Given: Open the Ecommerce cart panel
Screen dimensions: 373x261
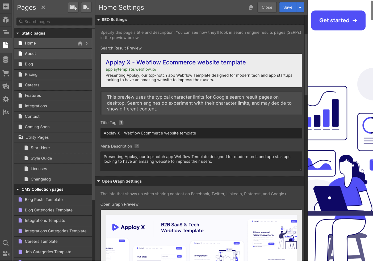Looking at the screenshot, I should coord(6,73).
